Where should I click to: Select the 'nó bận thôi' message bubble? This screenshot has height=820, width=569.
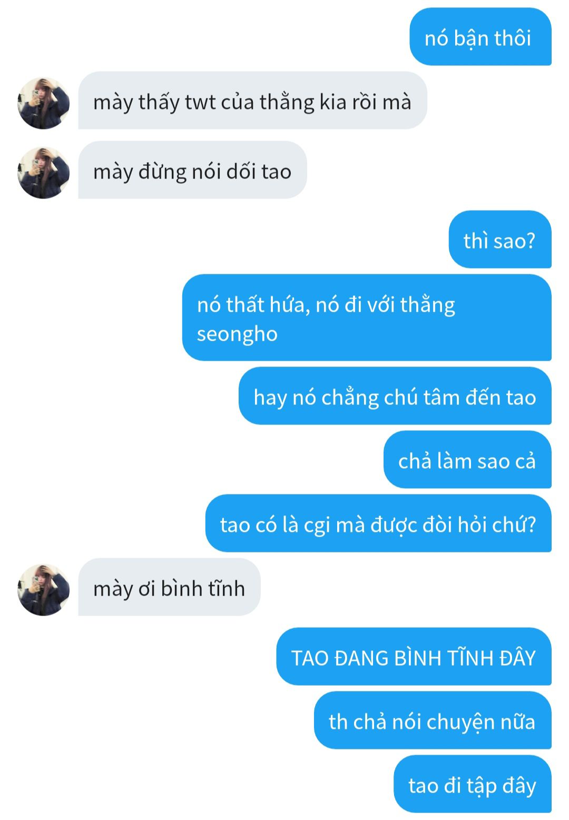coord(480,37)
